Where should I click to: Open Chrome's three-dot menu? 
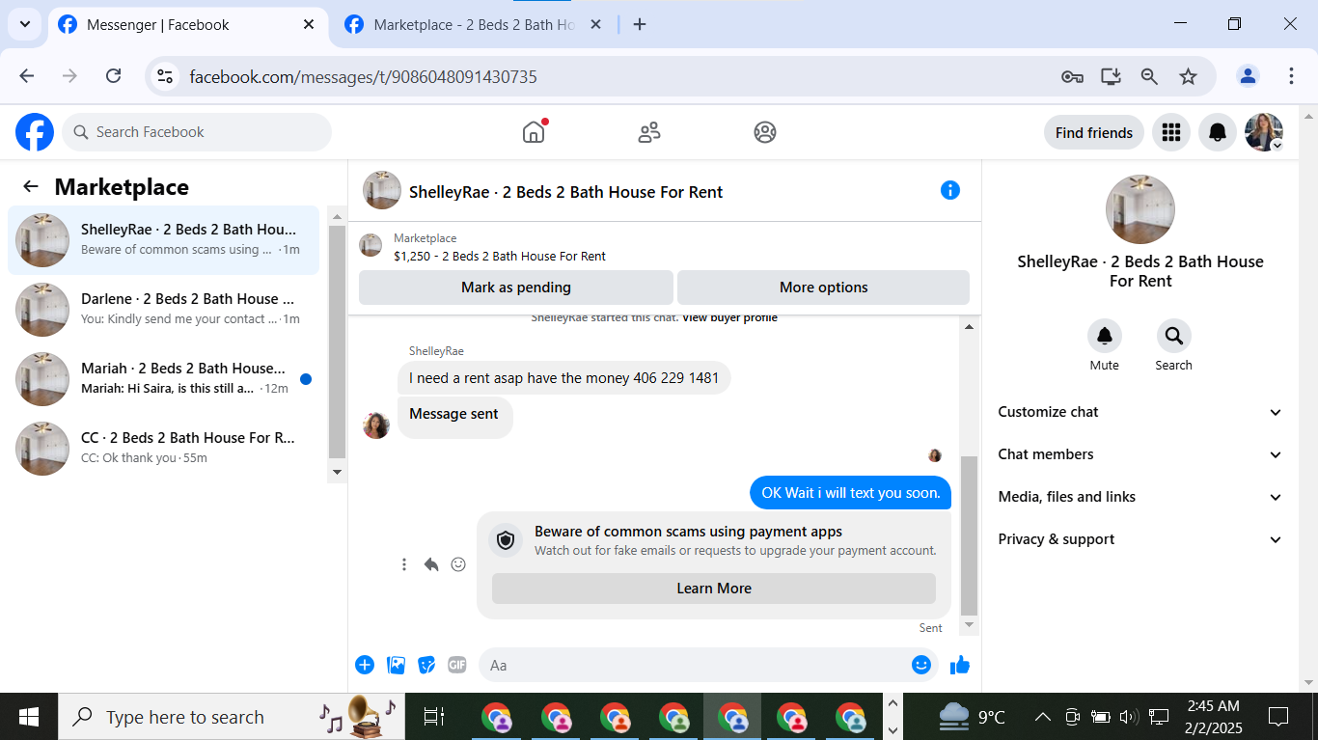coord(1291,76)
